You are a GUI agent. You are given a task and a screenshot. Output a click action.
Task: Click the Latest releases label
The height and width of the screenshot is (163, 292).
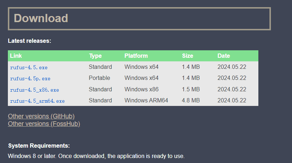[30, 41]
